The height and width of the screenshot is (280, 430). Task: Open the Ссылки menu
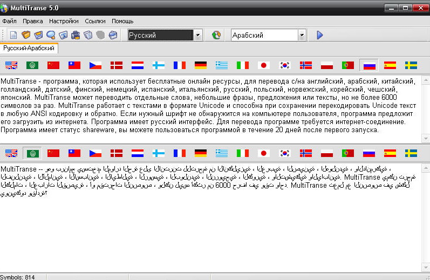point(95,21)
